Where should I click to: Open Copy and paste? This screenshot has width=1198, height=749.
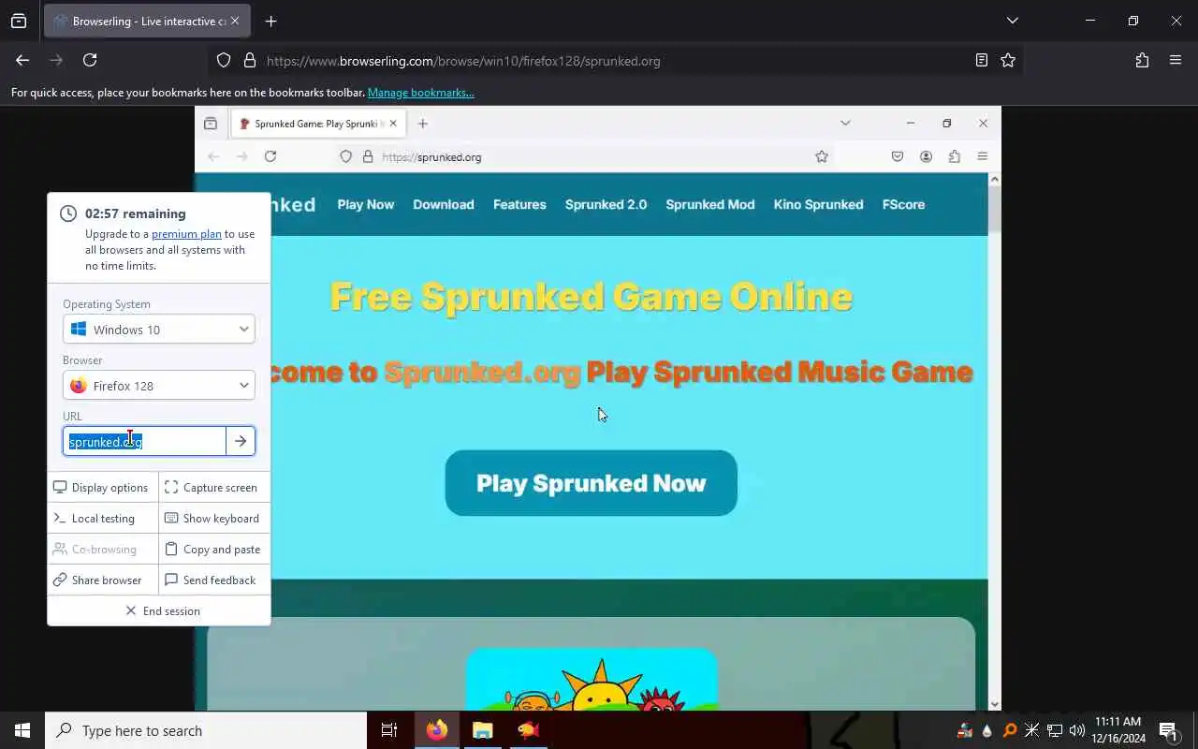point(214,549)
